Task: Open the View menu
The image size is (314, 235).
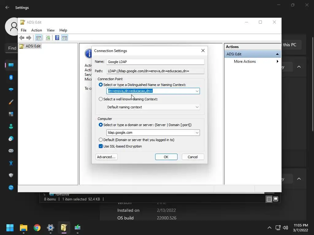Action: click(51, 30)
